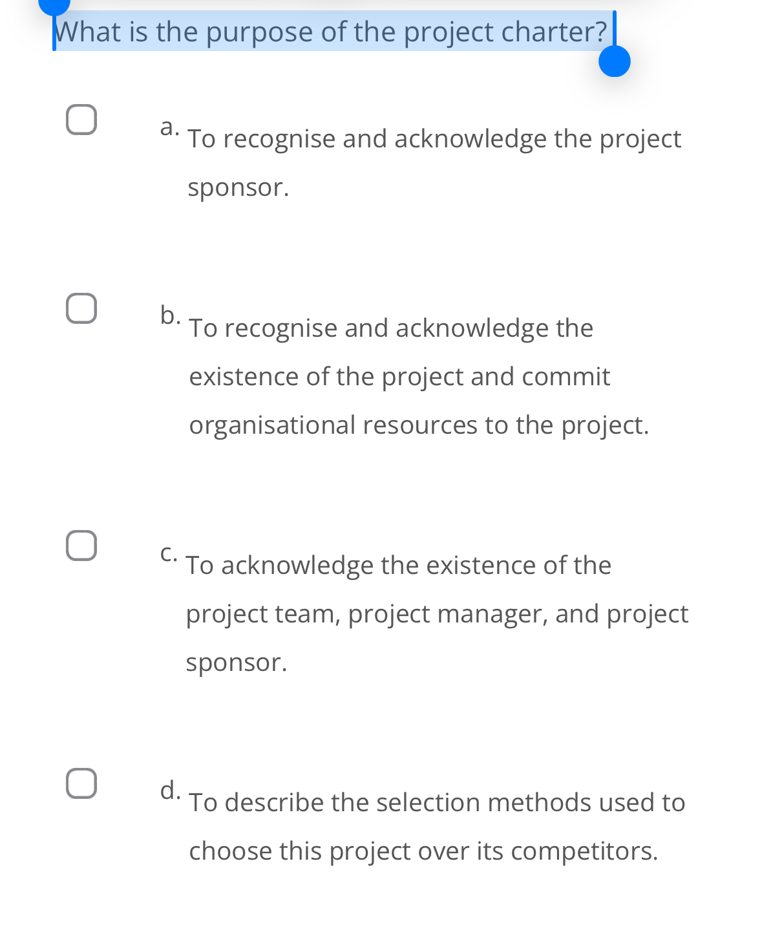762x945 pixels.
Task: Click the letter label 'a.'
Action: (169, 128)
